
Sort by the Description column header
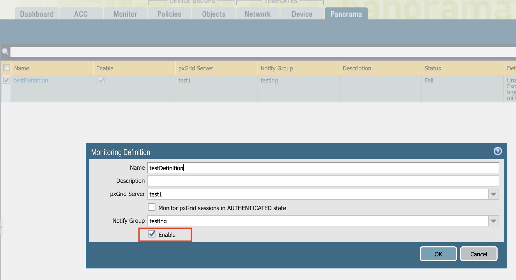coord(381,68)
